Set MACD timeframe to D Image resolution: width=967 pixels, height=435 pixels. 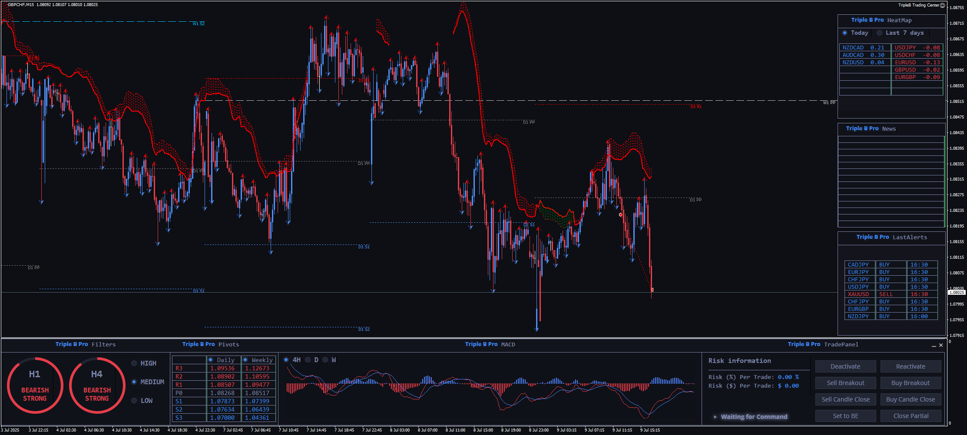(308, 360)
